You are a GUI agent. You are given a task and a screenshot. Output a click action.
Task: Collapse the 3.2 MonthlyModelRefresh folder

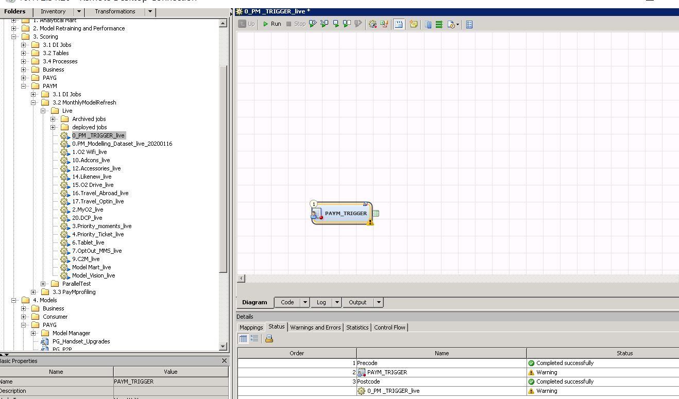pyautogui.click(x=34, y=102)
